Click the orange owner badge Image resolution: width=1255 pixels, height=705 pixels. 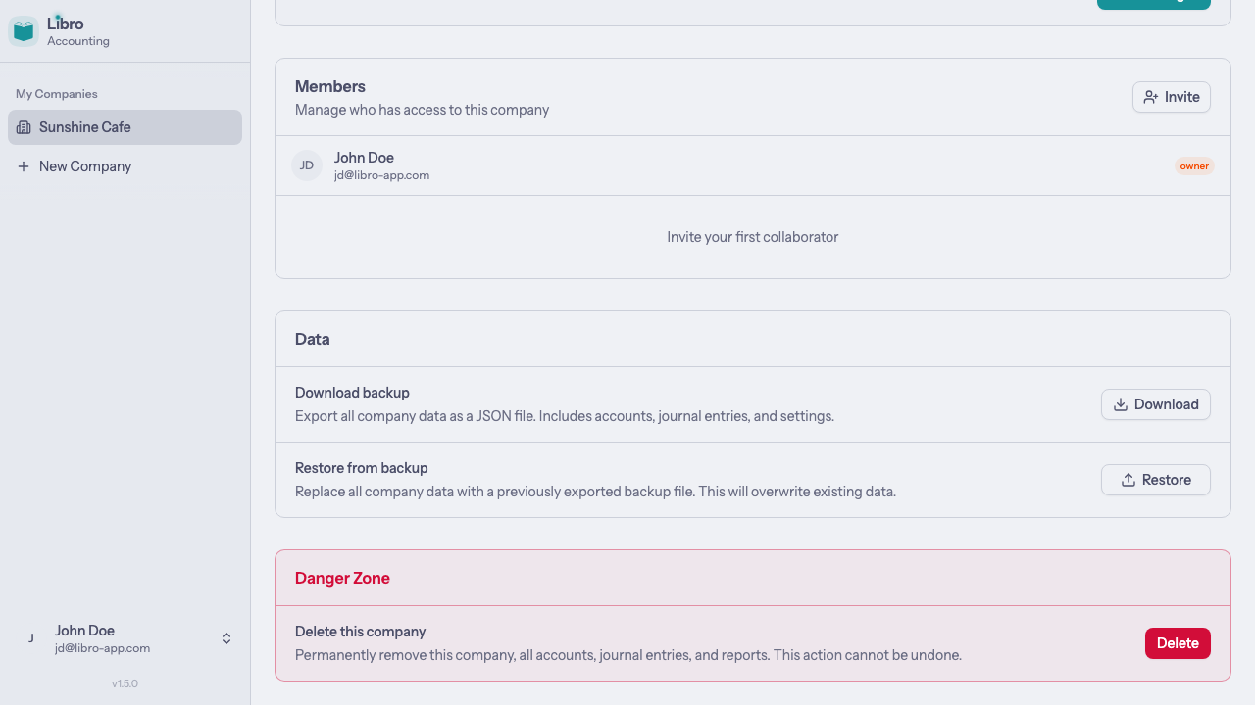point(1194,165)
